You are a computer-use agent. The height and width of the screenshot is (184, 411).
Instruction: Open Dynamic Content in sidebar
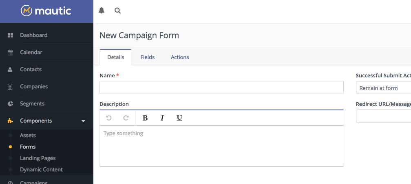pyautogui.click(x=42, y=170)
